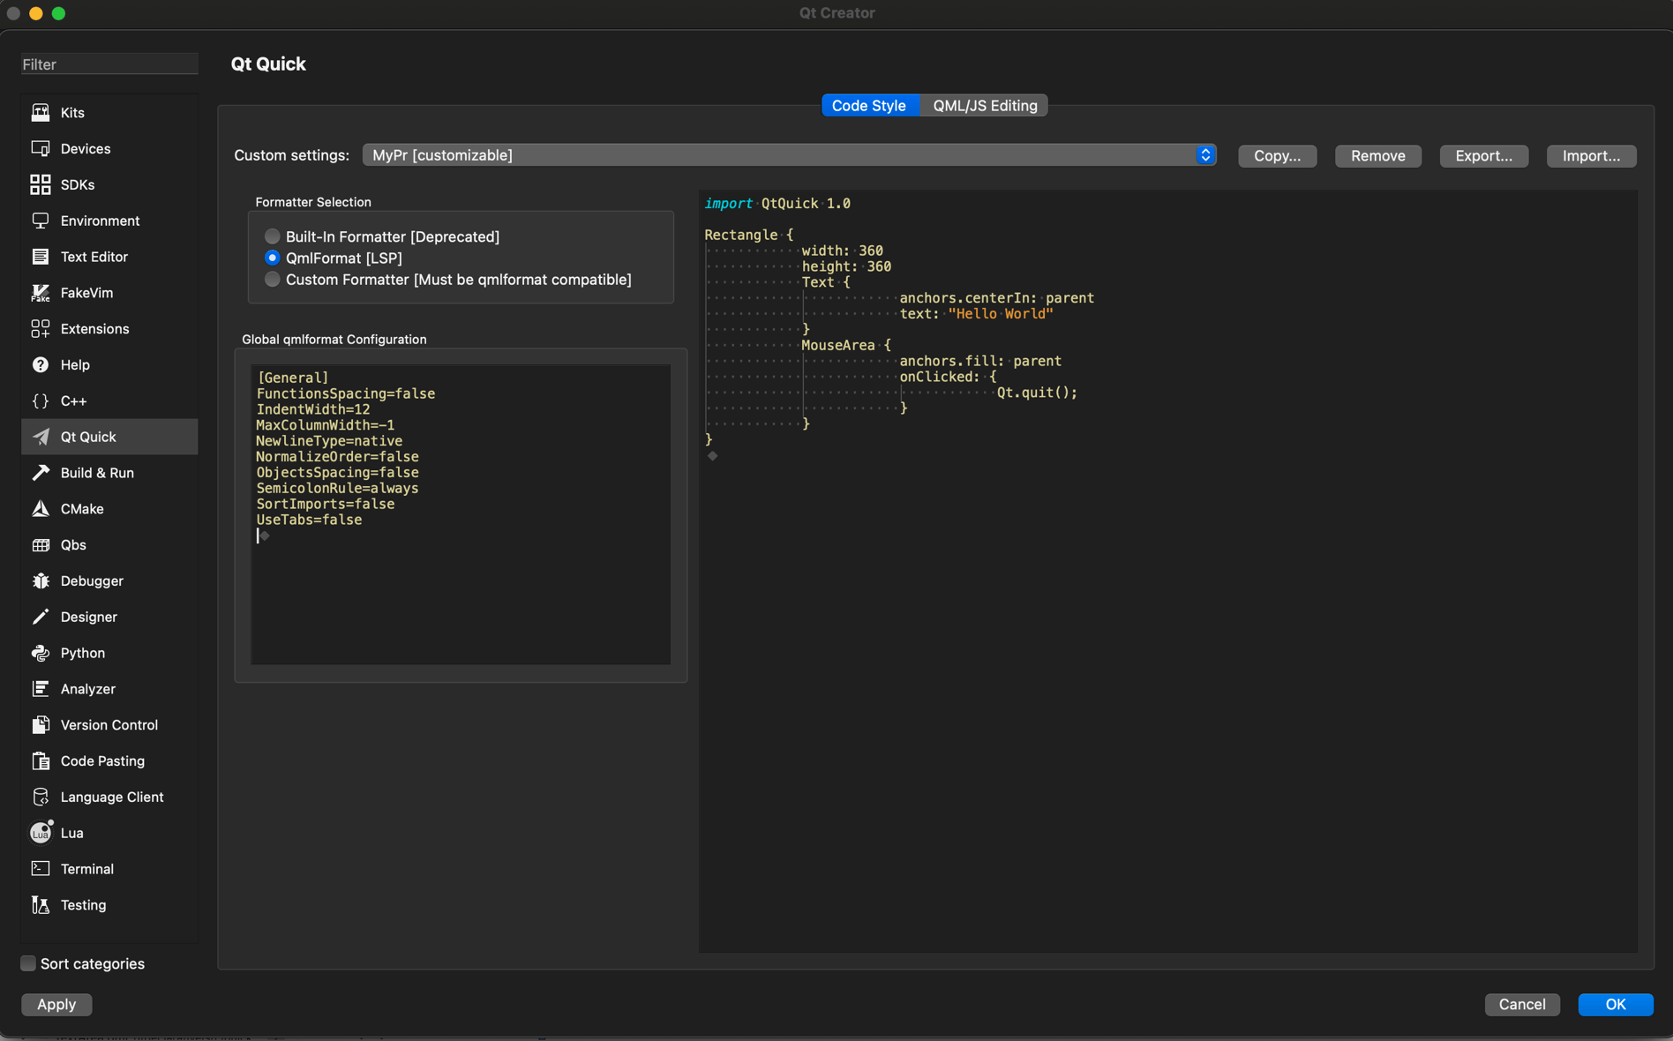Open the Python settings icon
This screenshot has width=1673, height=1041.
tap(41, 653)
